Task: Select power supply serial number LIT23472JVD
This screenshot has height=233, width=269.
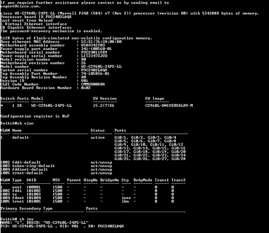Action: click(94, 56)
